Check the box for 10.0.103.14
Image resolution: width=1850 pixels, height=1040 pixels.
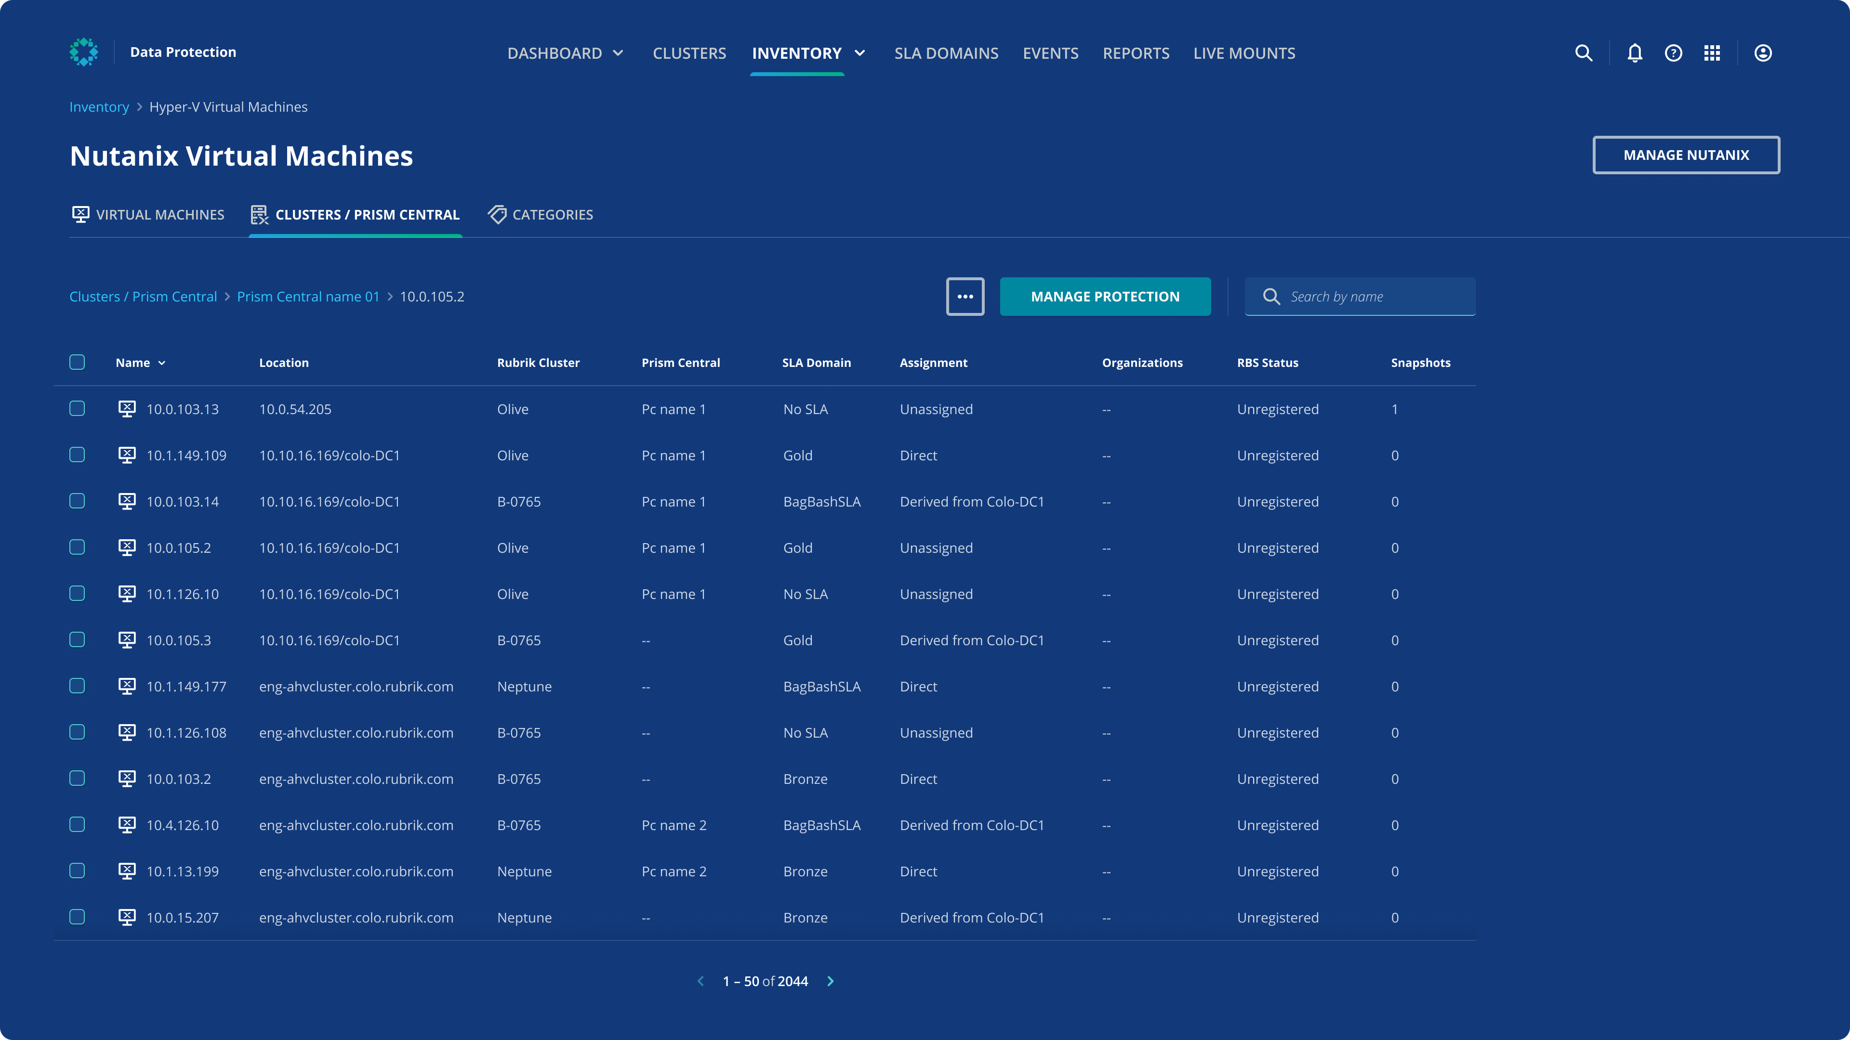(77, 501)
